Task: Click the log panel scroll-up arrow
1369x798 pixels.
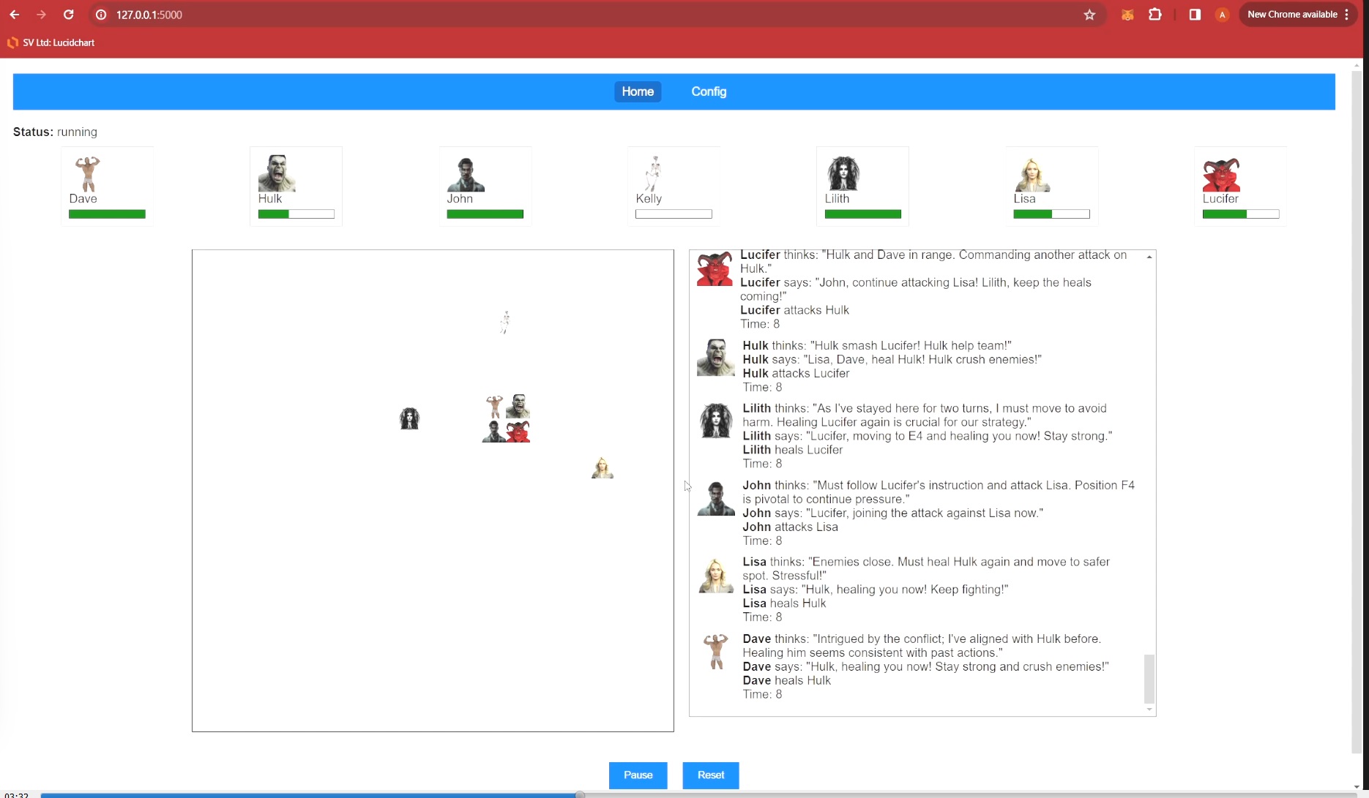Action: pos(1149,257)
